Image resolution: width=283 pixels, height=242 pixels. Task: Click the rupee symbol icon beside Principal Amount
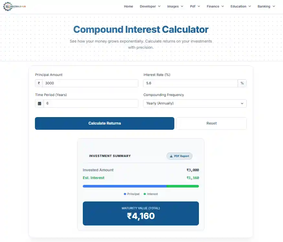coord(38,83)
